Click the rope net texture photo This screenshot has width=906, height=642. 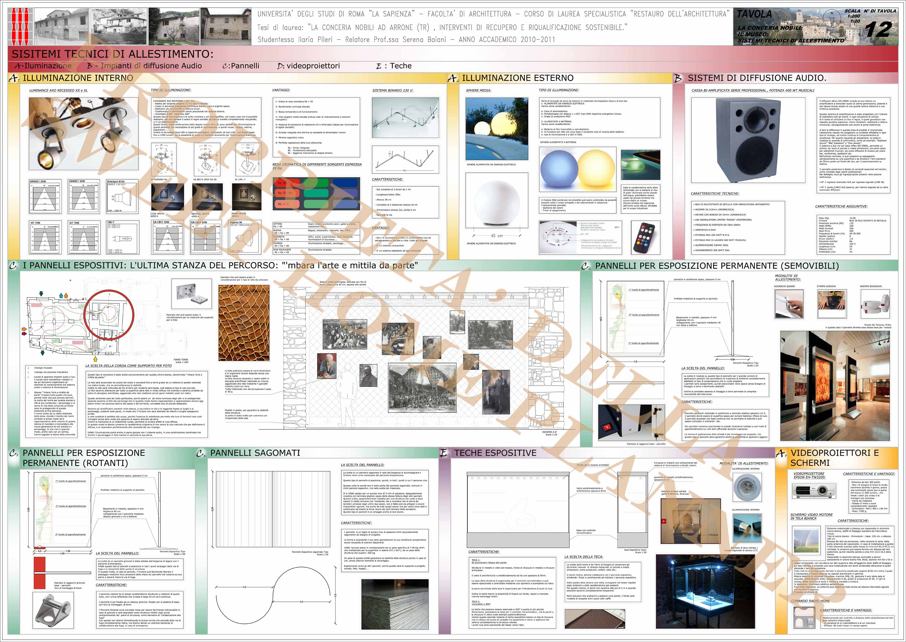tap(244, 323)
